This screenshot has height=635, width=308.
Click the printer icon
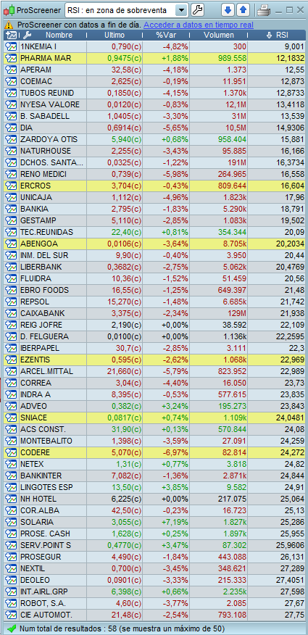coord(264,10)
